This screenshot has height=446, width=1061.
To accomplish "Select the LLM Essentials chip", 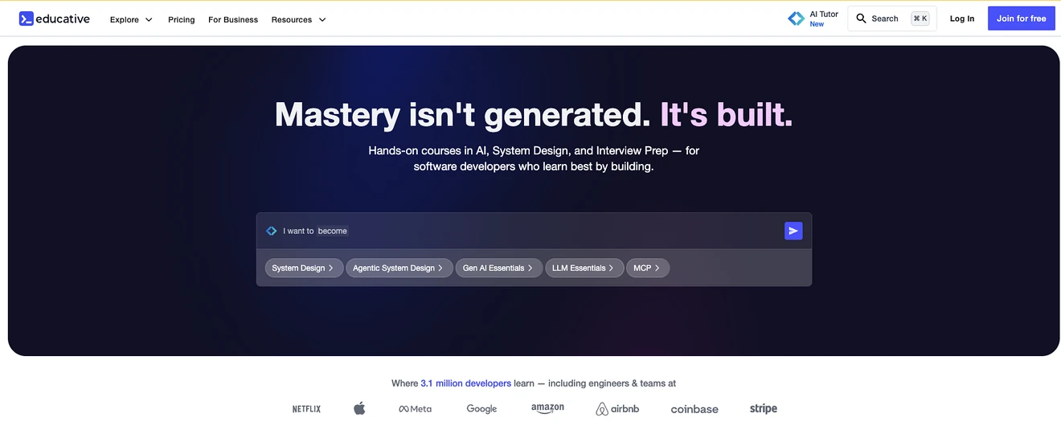I will 584,268.
